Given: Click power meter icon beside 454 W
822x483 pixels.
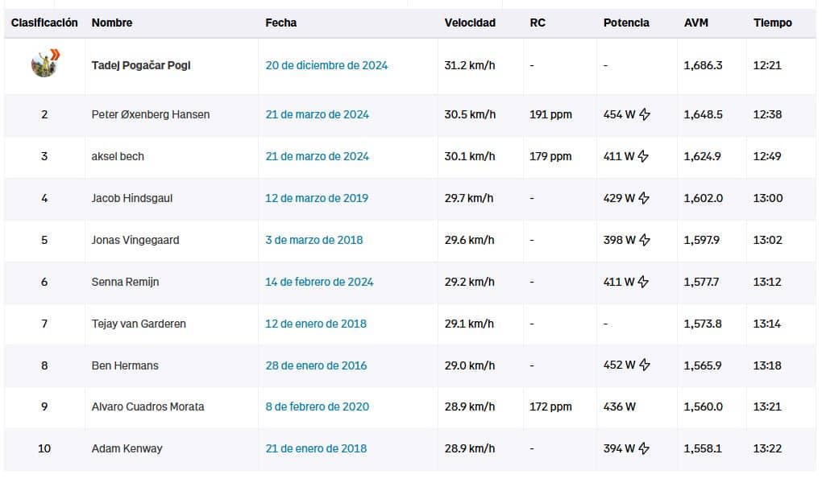Looking at the screenshot, I should [x=645, y=115].
